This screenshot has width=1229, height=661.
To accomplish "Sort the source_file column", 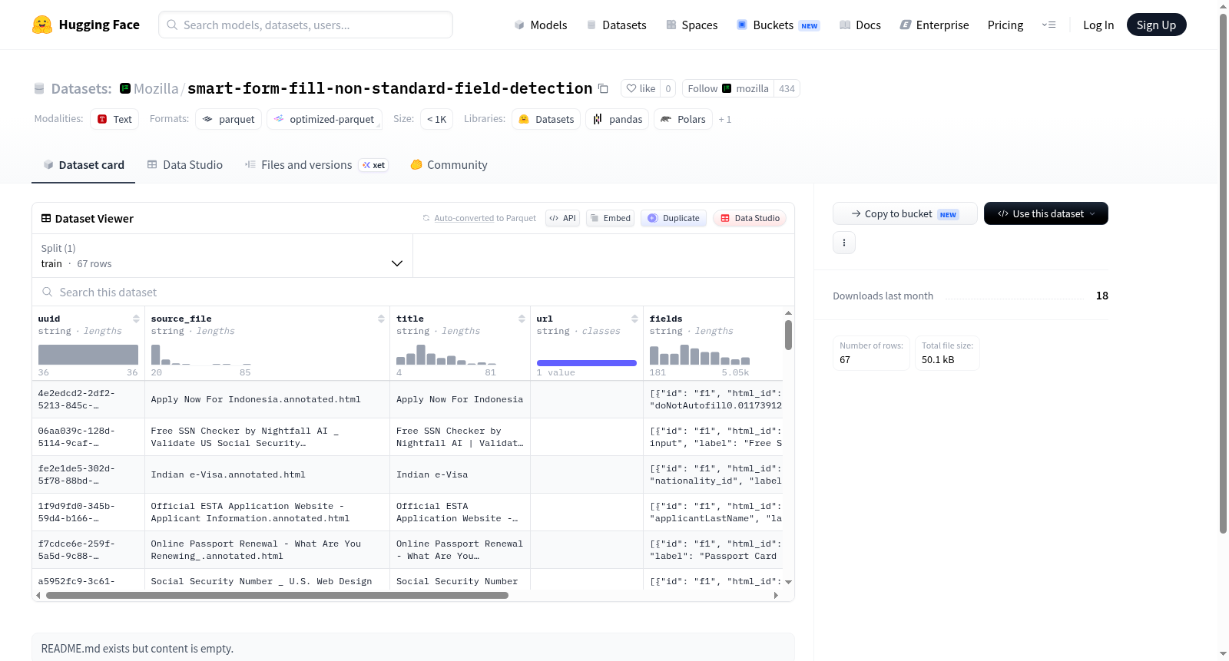I will click(381, 319).
